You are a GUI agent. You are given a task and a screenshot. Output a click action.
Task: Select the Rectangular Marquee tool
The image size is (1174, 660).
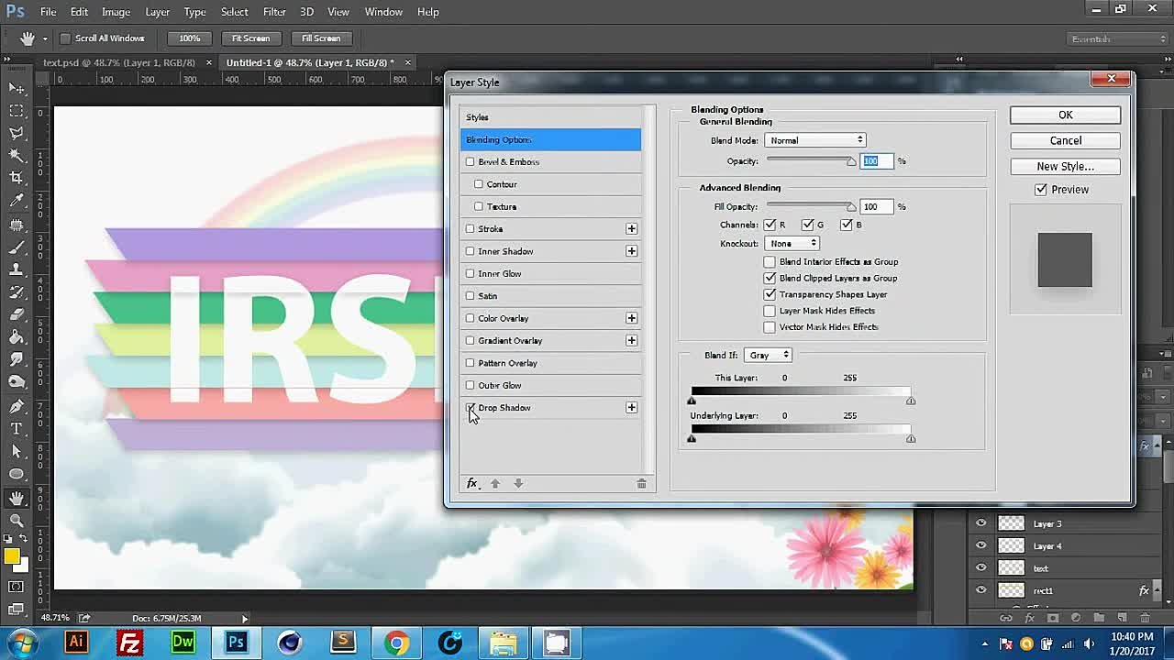pos(17,111)
